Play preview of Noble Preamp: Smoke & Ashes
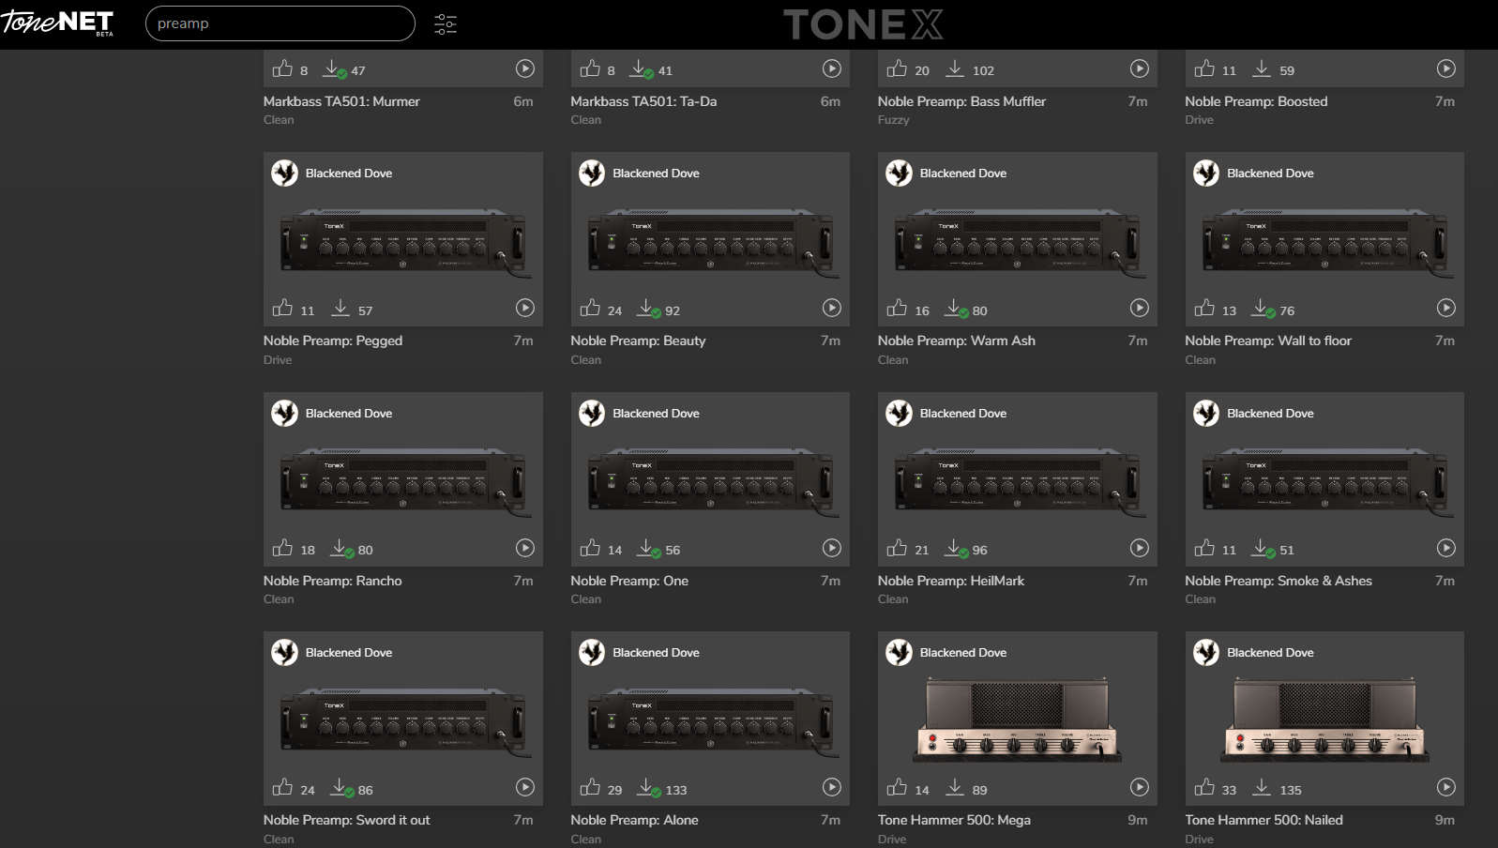 tap(1446, 548)
